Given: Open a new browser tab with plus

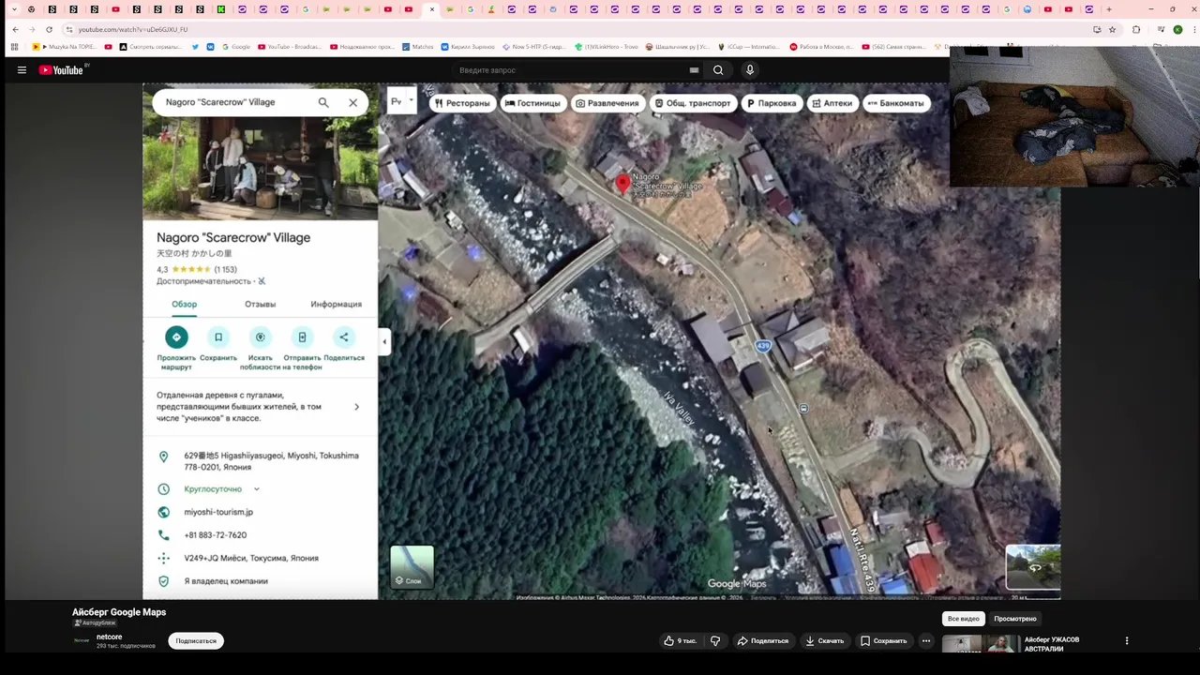Looking at the screenshot, I should [1109, 9].
